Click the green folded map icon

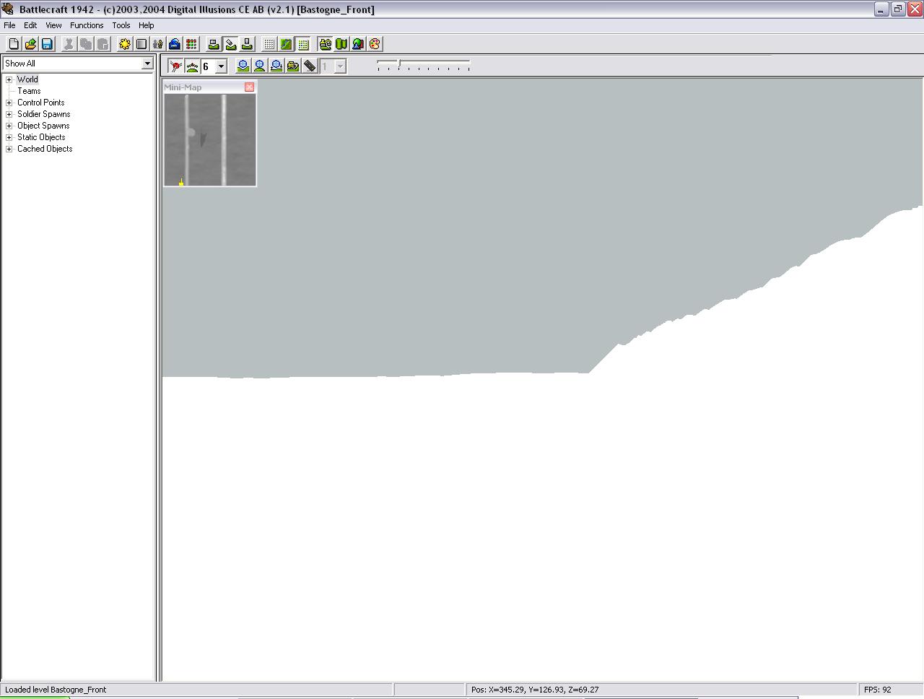point(341,44)
